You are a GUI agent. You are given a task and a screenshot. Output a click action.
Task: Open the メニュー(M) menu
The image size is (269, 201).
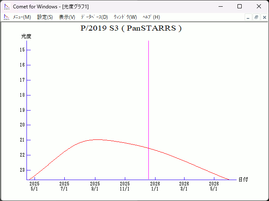pyautogui.click(x=22, y=17)
